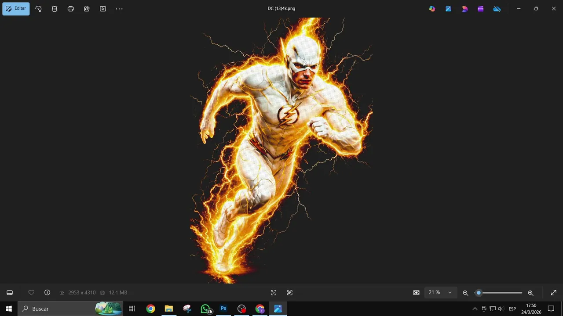Activate the visual search scan icon
This screenshot has height=316, width=563.
click(x=274, y=293)
